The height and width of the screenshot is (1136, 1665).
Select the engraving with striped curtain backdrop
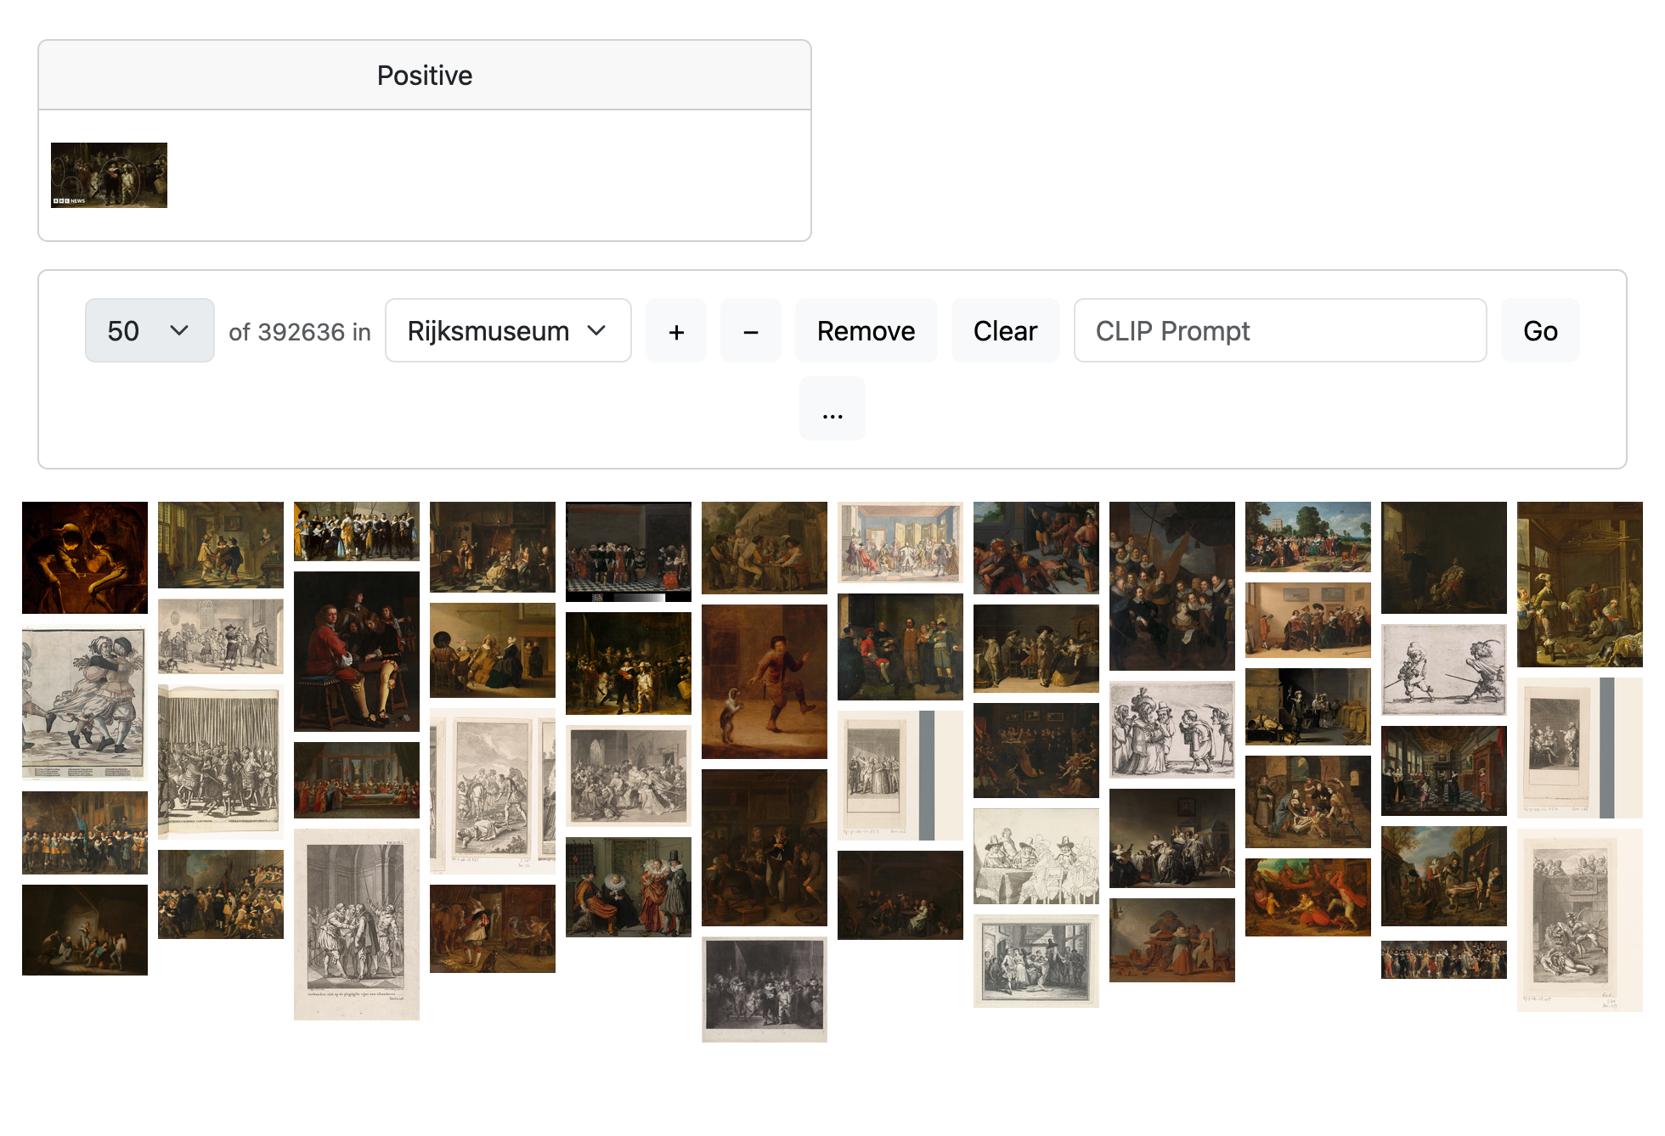pos(221,762)
